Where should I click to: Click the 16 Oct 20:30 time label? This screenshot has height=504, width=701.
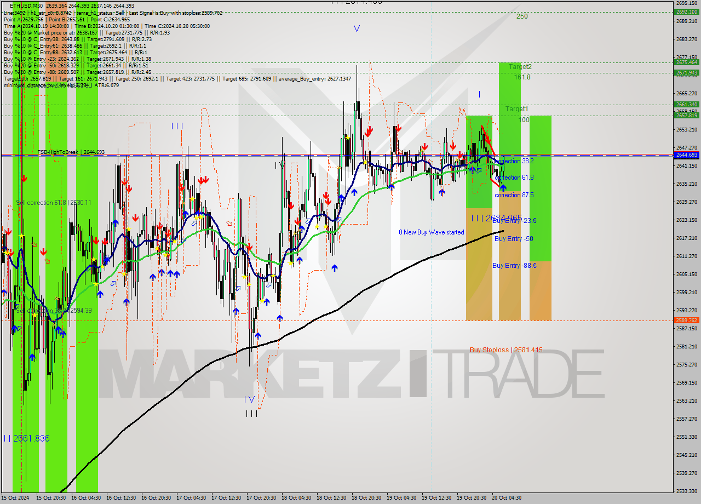[157, 498]
